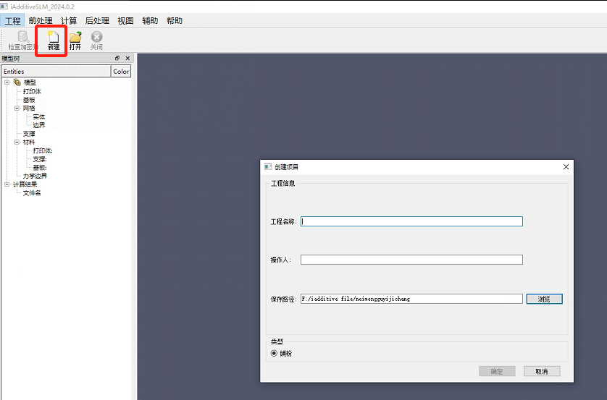
Task: Select 打印体 under 模型 in tree
Action: tap(32, 91)
